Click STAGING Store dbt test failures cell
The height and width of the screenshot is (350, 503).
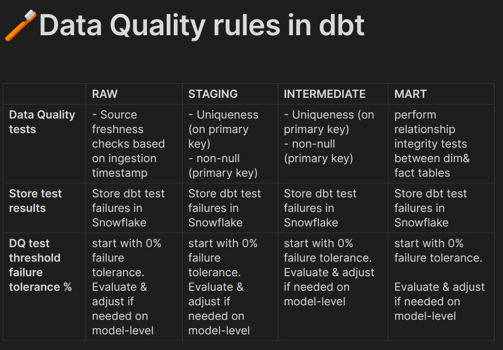[x=230, y=208]
